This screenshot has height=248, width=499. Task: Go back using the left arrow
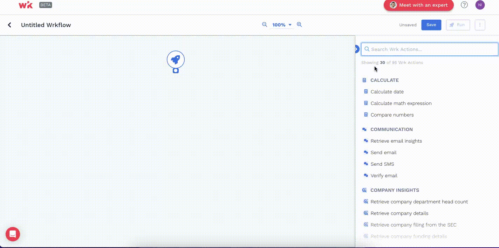pyautogui.click(x=9, y=25)
